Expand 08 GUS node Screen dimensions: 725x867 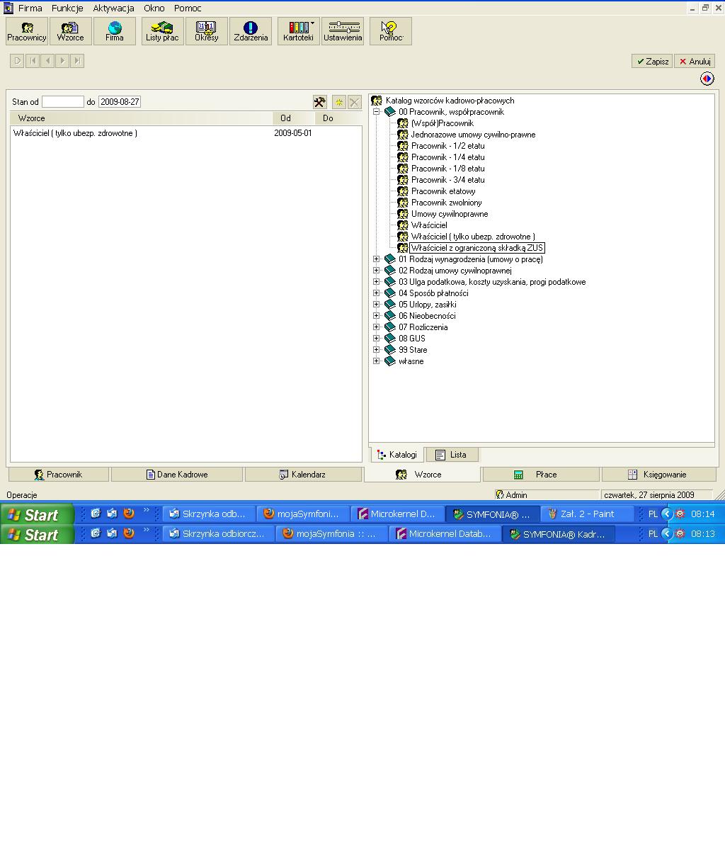(377, 339)
